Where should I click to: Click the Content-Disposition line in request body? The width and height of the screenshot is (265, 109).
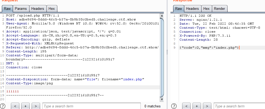[75, 79]
